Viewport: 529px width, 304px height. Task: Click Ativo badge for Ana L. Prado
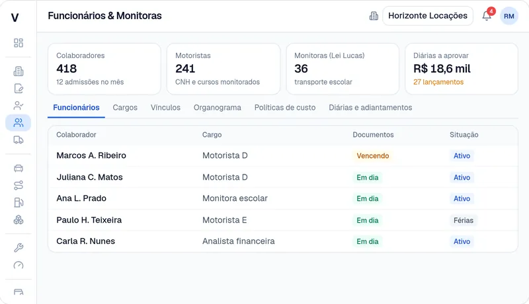pos(462,198)
